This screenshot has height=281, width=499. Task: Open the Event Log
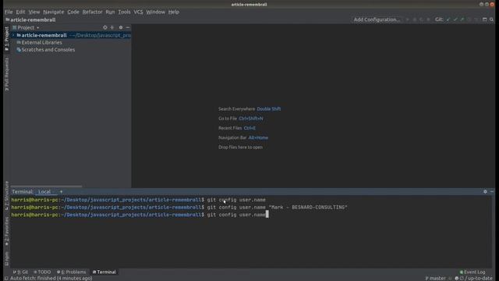(472, 272)
